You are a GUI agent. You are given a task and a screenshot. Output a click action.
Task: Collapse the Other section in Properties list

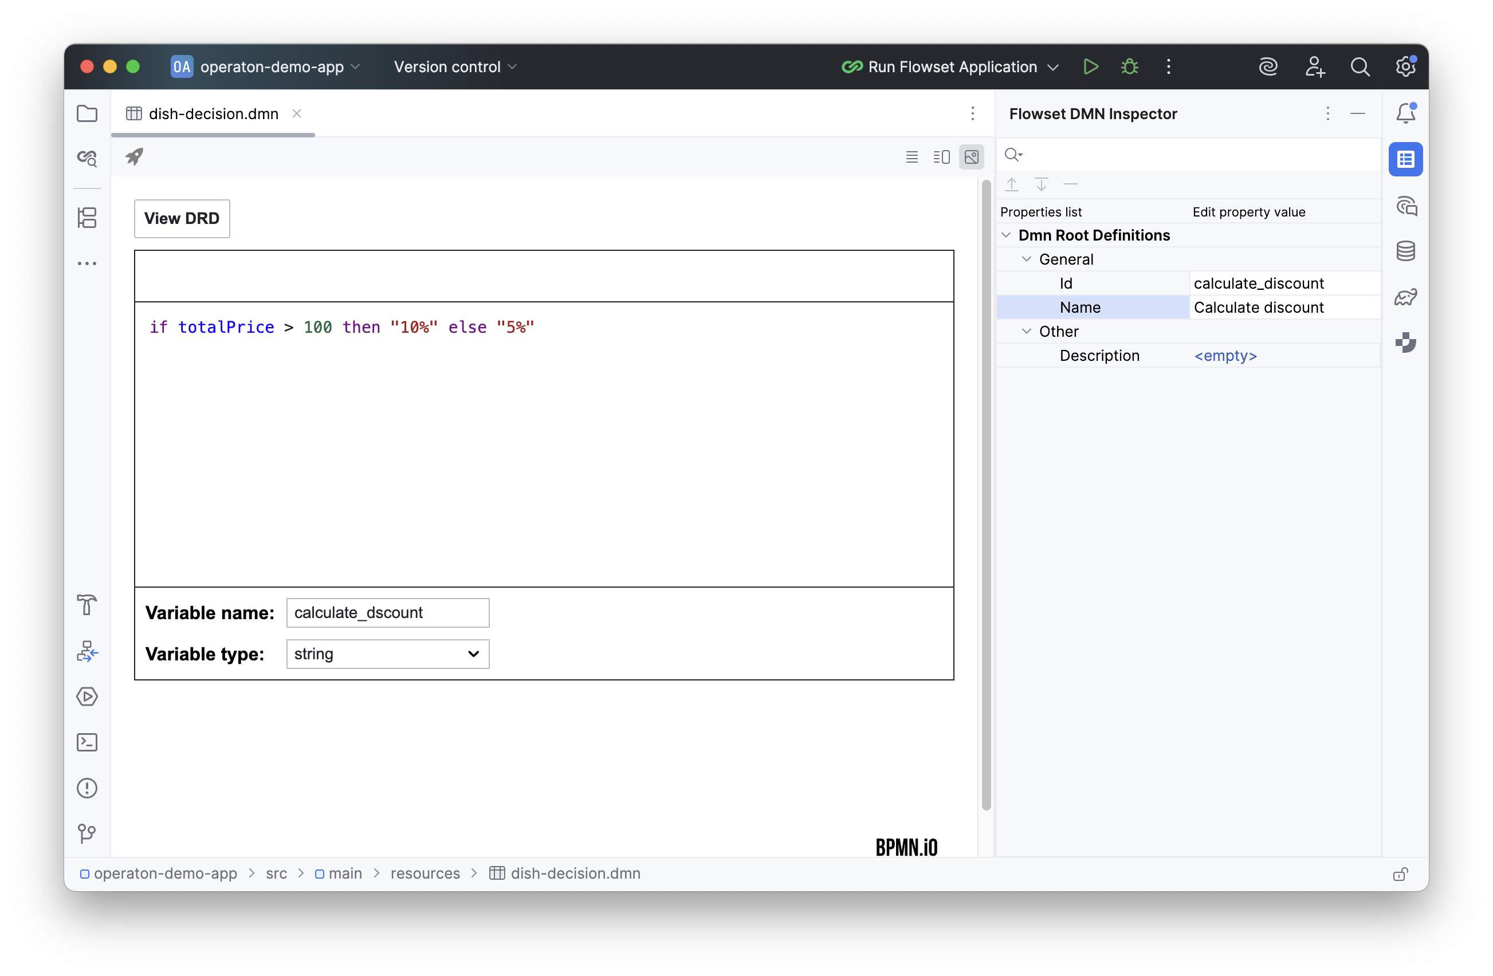coord(1027,331)
